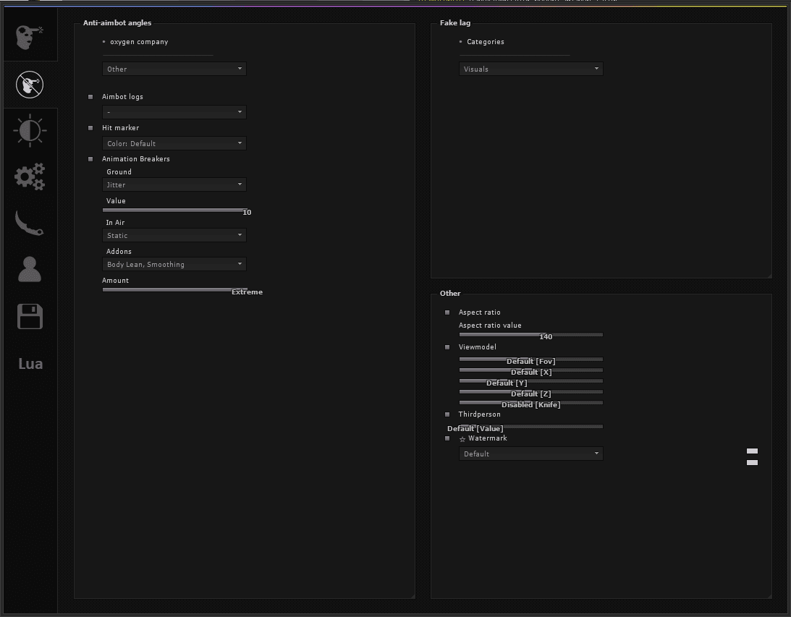Click the 'oxygen company' label
Image resolution: width=791 pixels, height=617 pixels.
coord(139,42)
